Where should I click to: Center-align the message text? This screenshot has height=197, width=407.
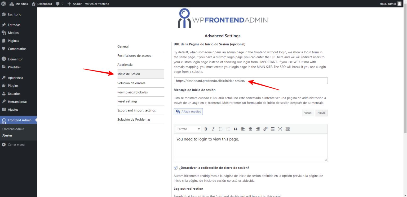(x=250, y=129)
